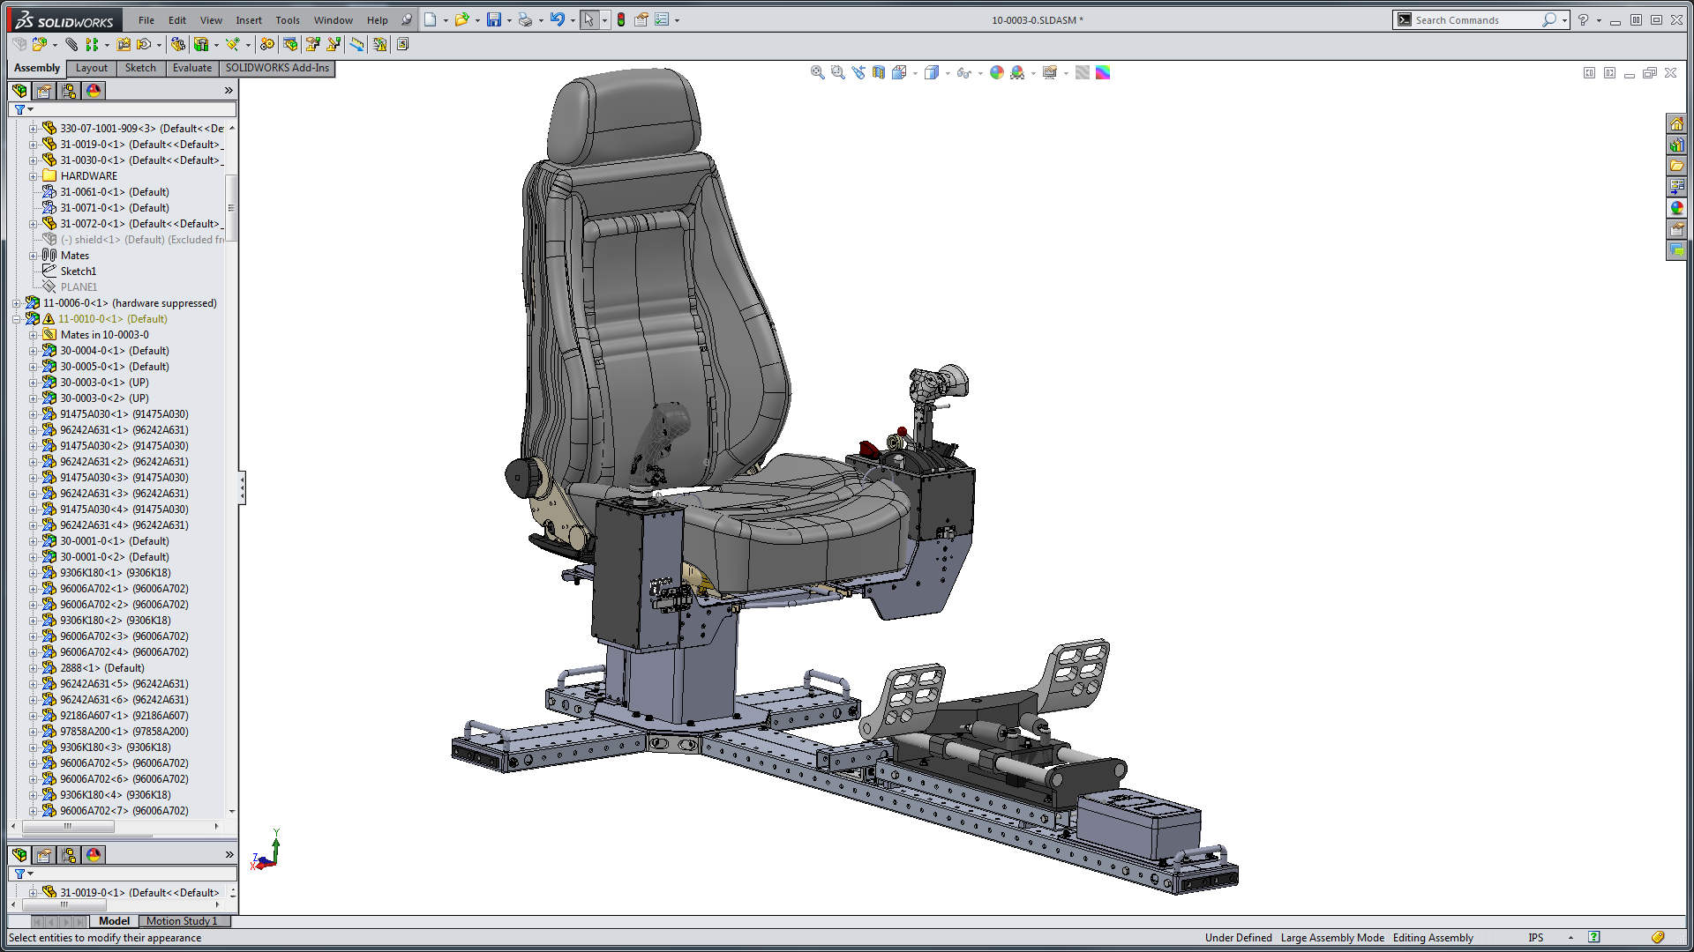
Task: Toggle right viewport split button
Action: click(1609, 72)
